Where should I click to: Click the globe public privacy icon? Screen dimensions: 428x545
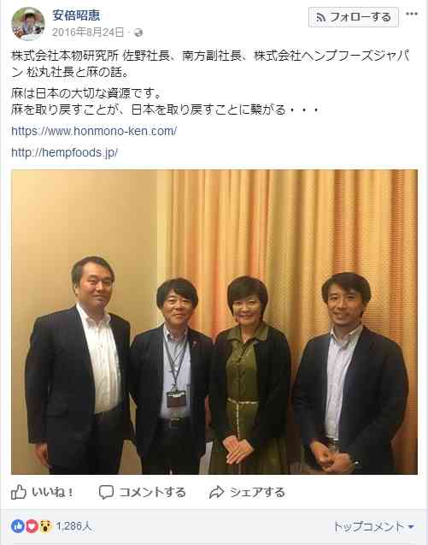pos(138,33)
